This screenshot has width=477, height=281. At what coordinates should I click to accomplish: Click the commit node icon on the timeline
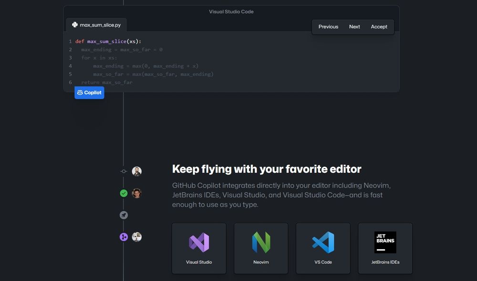click(124, 171)
